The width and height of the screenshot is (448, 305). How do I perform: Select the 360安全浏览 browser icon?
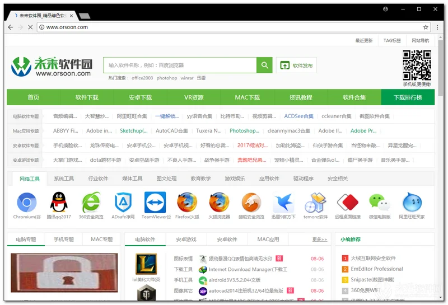pyautogui.click(x=91, y=203)
